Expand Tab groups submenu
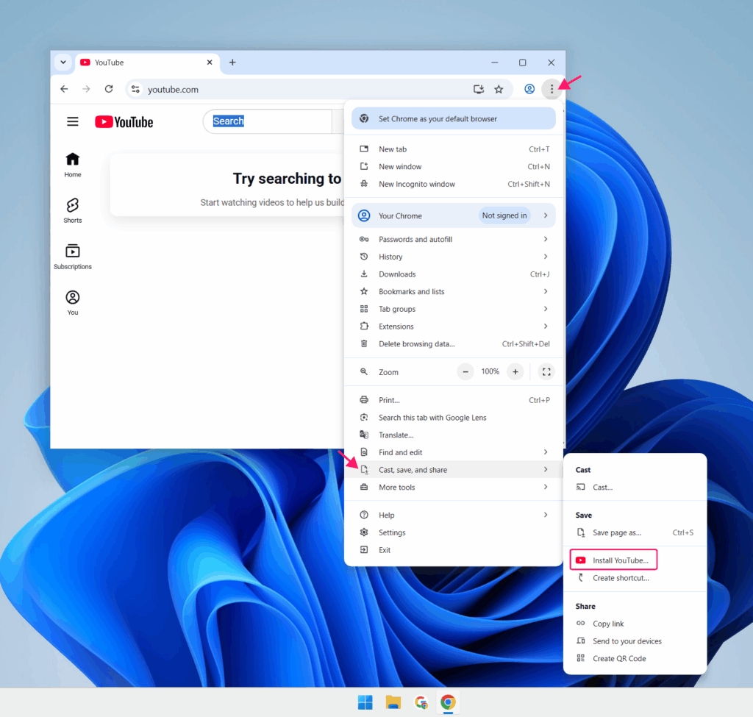Screen dimensions: 753x717 pyautogui.click(x=453, y=309)
